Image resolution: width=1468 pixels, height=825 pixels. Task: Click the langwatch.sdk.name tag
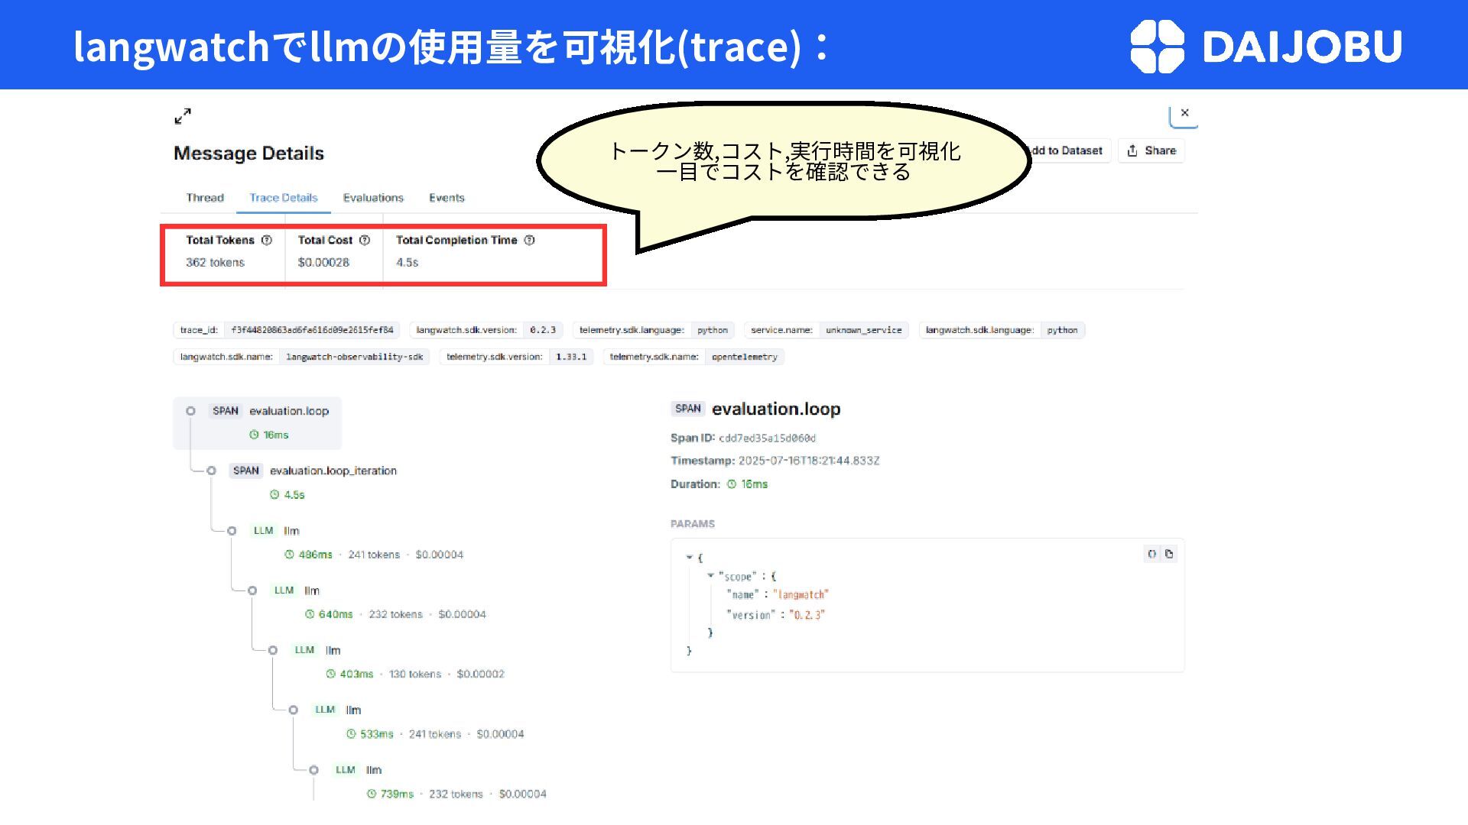point(301,357)
